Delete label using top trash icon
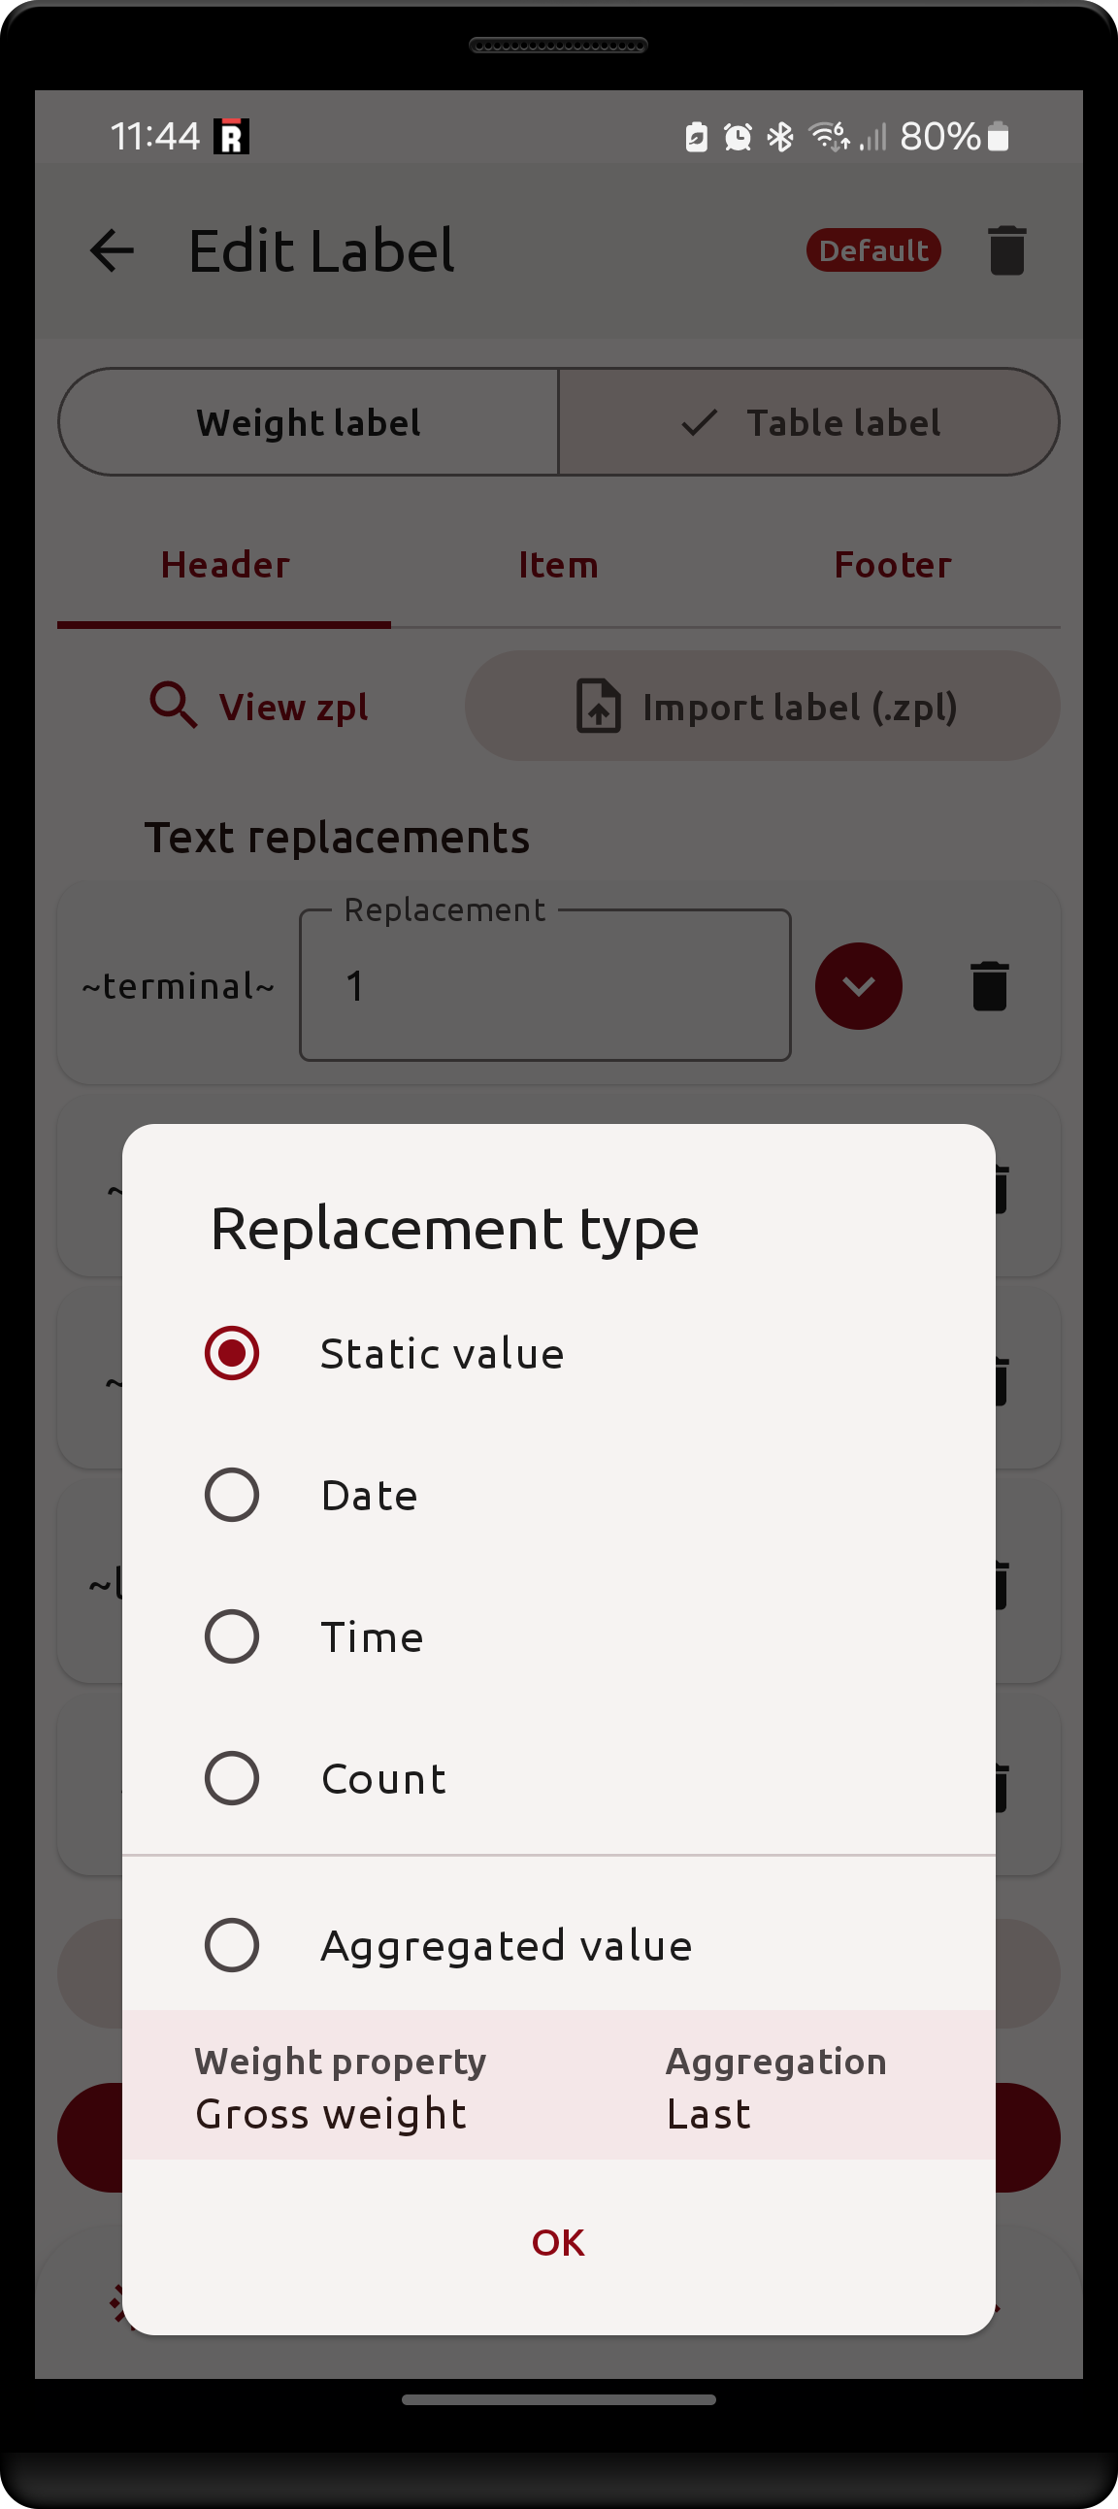 1006,251
